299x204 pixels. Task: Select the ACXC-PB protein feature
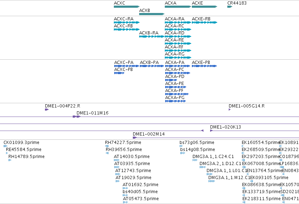[119, 73]
